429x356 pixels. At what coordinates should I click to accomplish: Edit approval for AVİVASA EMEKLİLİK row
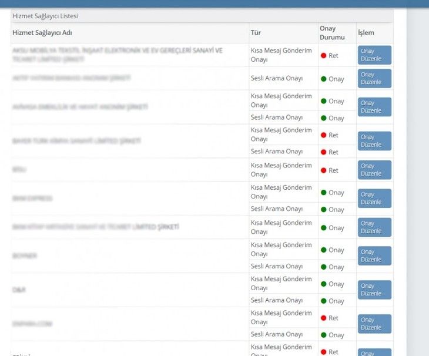(x=374, y=107)
